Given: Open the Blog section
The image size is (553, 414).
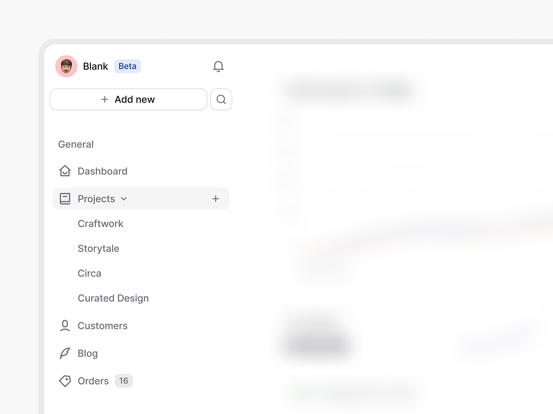Looking at the screenshot, I should (87, 353).
